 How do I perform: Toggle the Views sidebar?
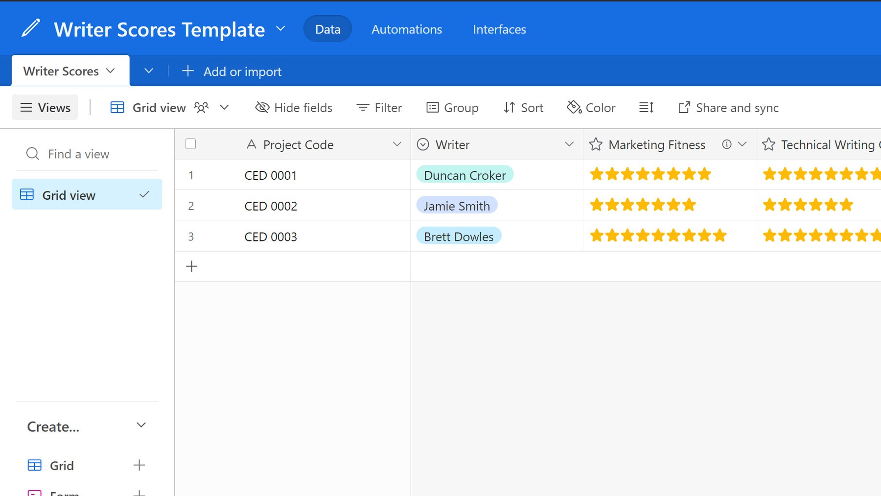pos(45,107)
